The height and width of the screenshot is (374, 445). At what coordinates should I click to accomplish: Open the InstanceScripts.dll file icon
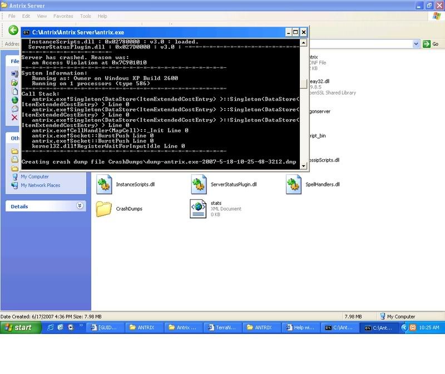click(105, 184)
